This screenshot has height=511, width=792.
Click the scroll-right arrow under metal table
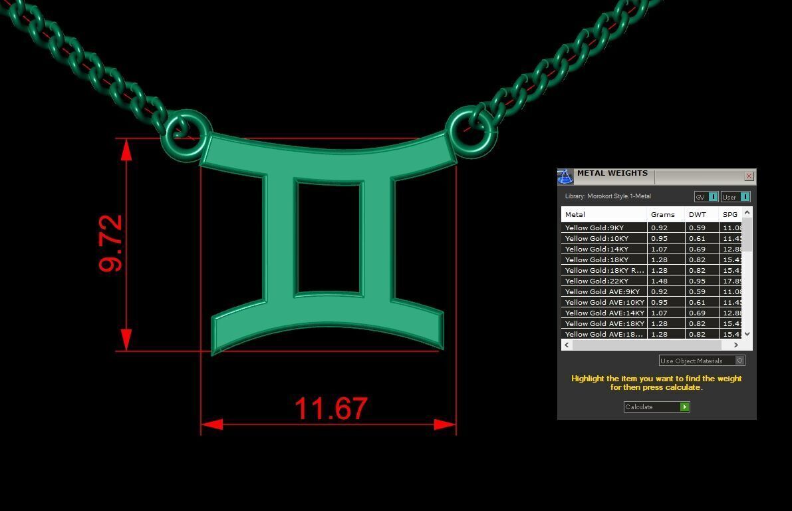(736, 345)
